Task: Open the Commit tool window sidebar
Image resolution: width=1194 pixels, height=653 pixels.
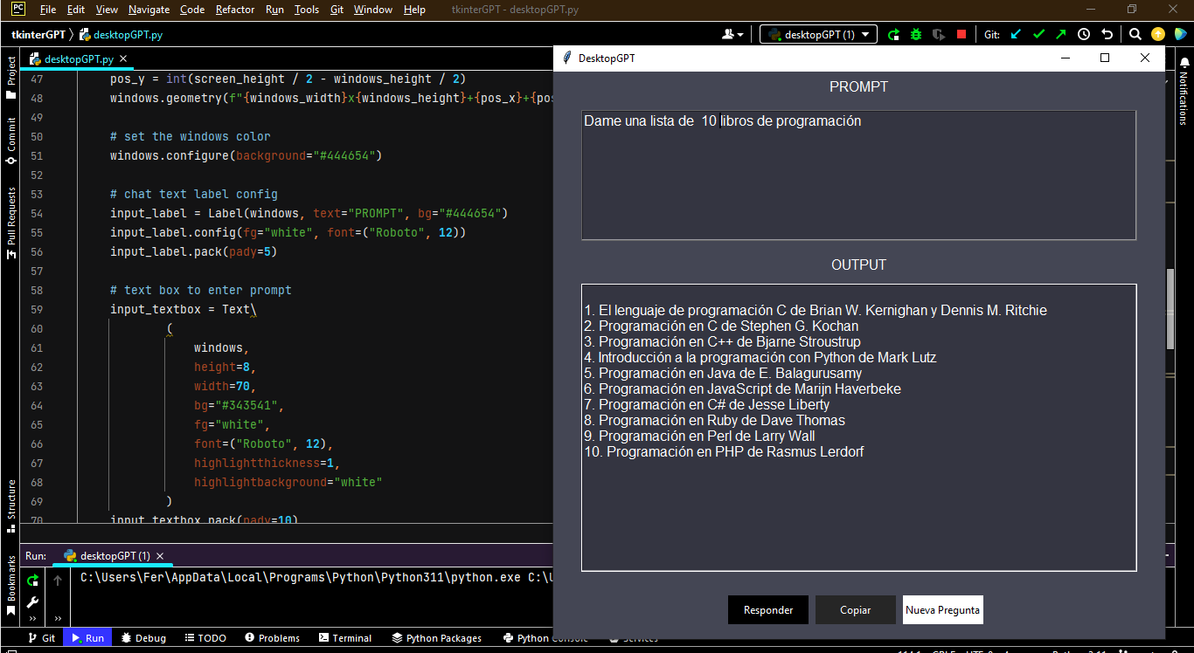Action: 11,140
